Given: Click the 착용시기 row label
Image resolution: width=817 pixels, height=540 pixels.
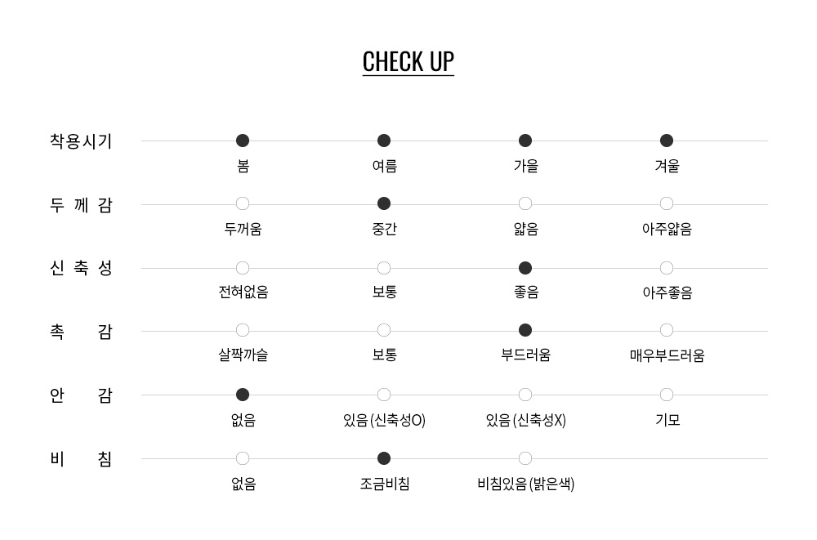Looking at the screenshot, I should pos(81,141).
